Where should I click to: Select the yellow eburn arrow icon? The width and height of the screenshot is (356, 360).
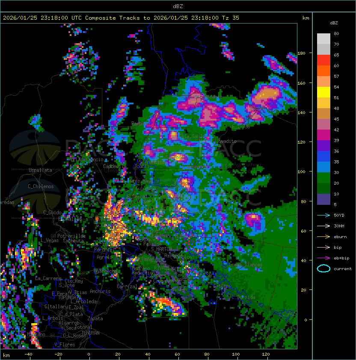click(x=323, y=237)
